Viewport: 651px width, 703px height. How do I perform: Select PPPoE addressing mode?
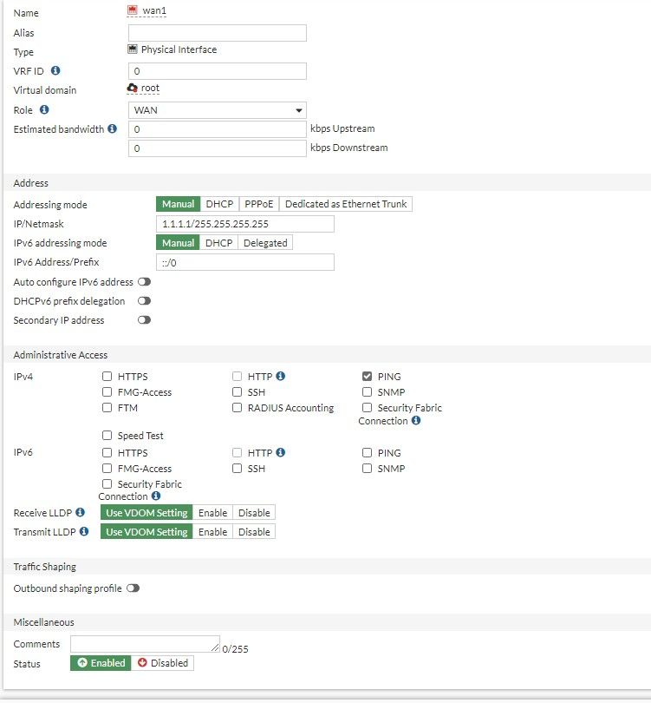[258, 205]
